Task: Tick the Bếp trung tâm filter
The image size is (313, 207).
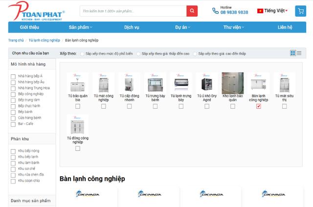Action: click(13, 100)
